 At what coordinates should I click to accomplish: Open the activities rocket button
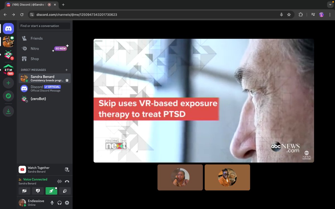[x=51, y=191]
